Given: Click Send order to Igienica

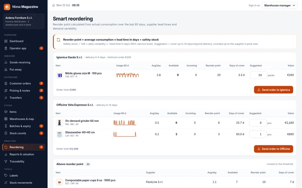Looking at the screenshot, I should tap(273, 90).
